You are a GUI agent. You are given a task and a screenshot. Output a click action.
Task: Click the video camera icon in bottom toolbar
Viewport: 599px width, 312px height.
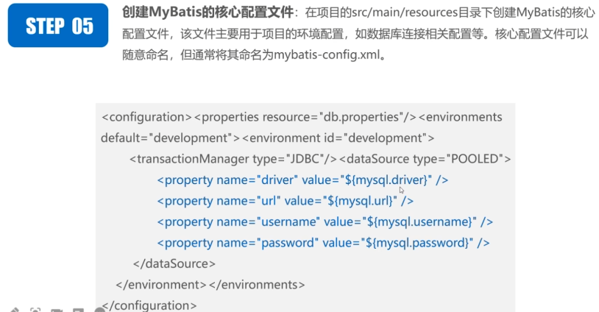tap(57, 309)
